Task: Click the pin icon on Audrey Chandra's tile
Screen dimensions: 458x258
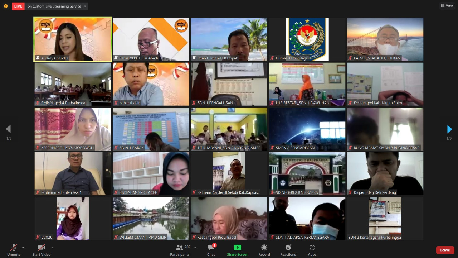Action: click(38, 58)
